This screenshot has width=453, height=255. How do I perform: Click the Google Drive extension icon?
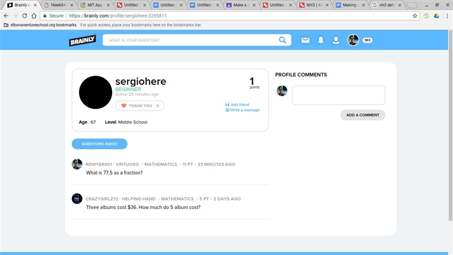(437, 16)
